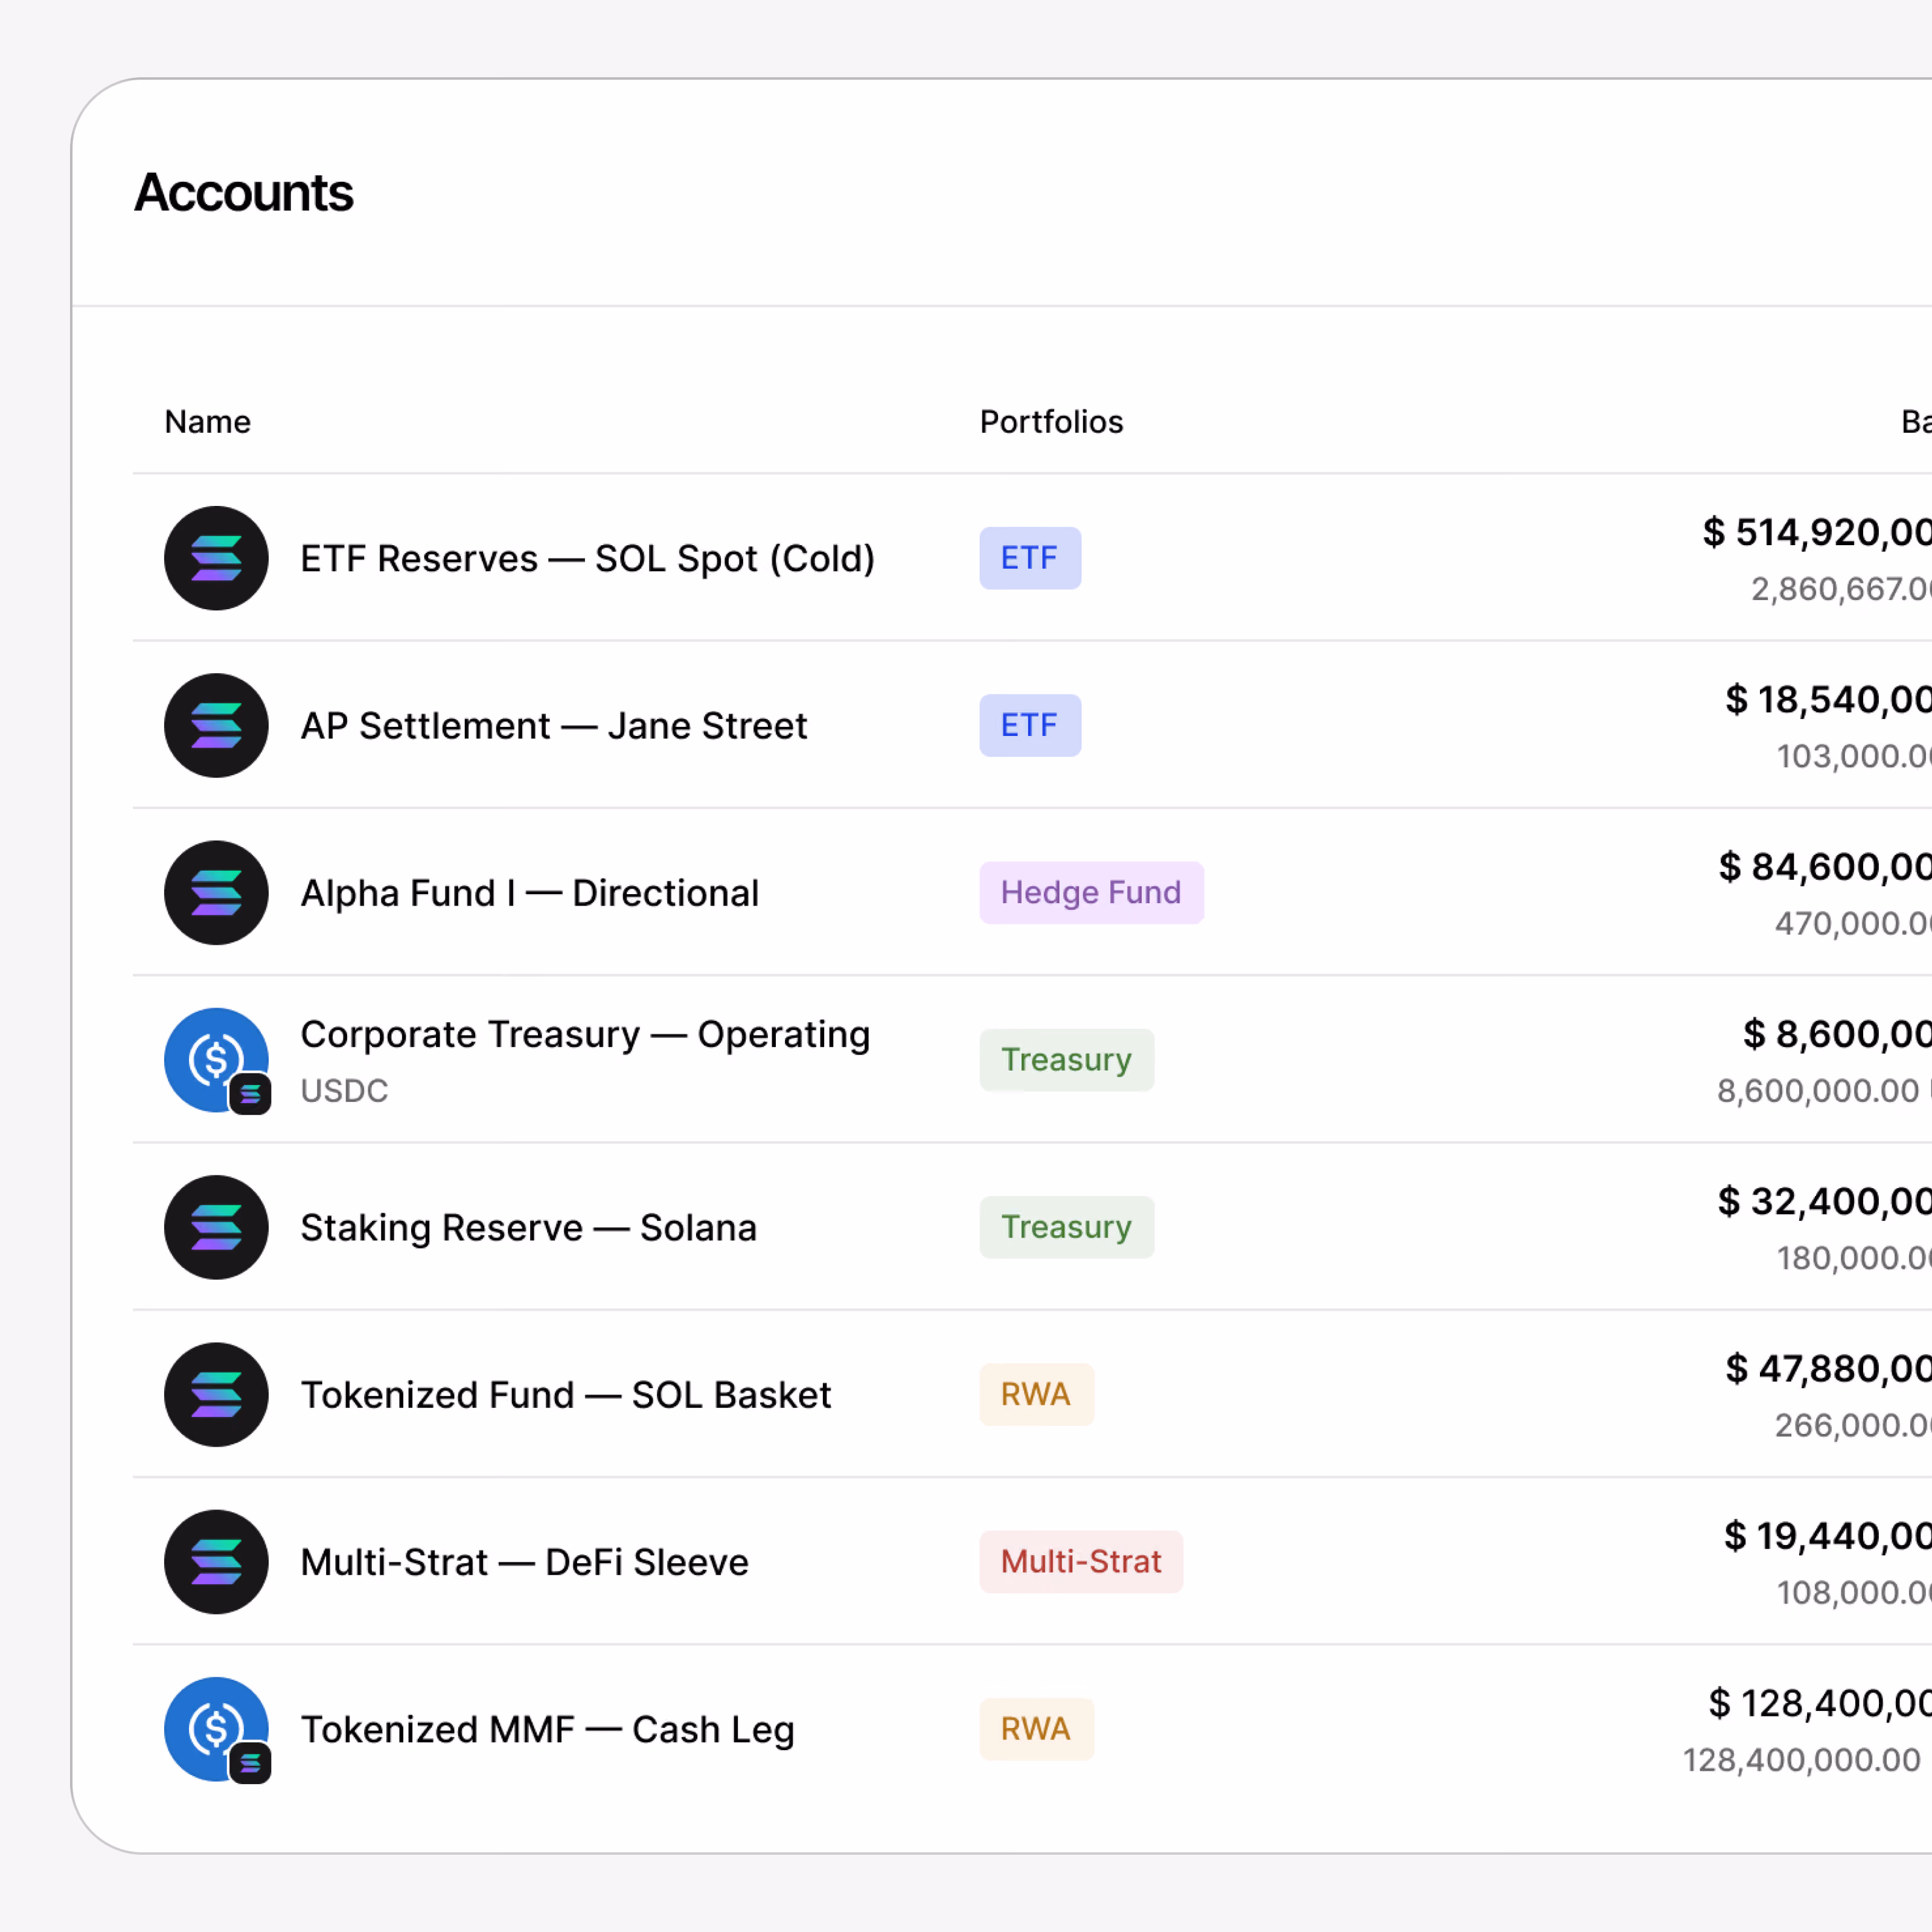
Task: Click the USDC icon for Corporate Treasury — Operating
Action: pos(216,1060)
